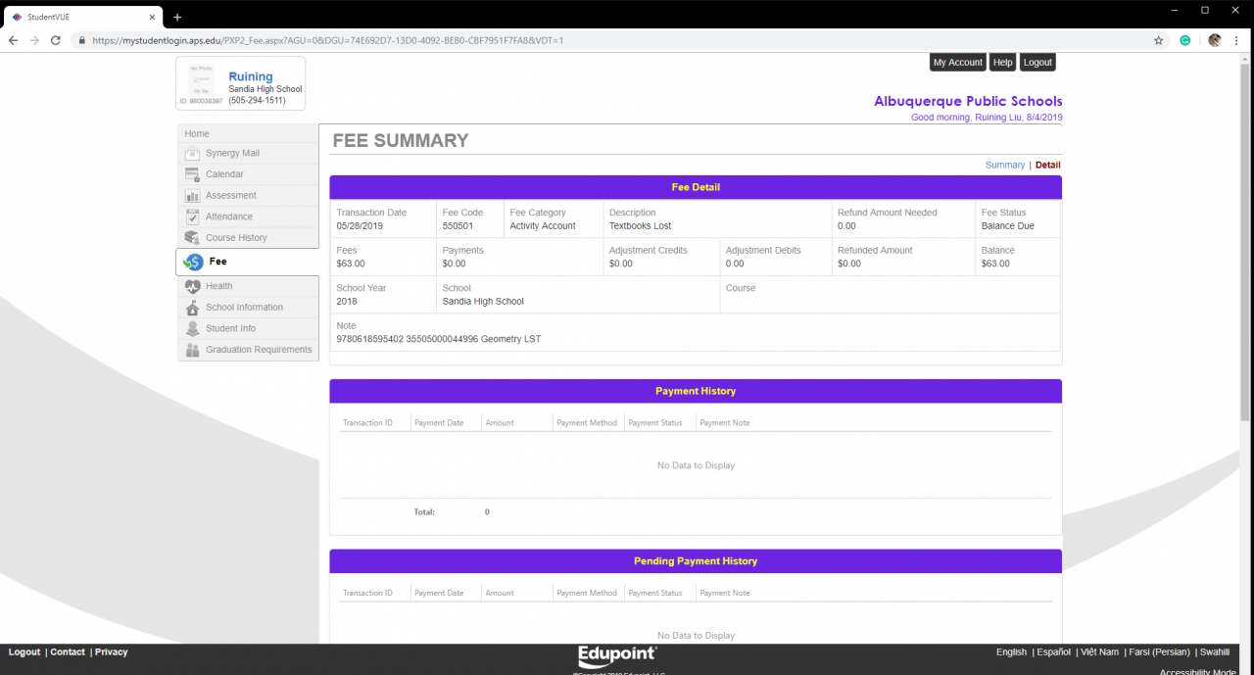Viewport: 1254px width, 675px height.
Task: Open Course History page
Action: pos(236,238)
